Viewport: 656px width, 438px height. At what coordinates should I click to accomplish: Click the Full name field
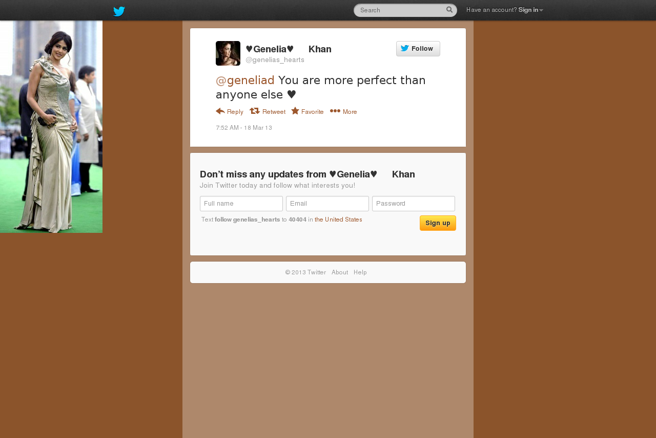[241, 204]
